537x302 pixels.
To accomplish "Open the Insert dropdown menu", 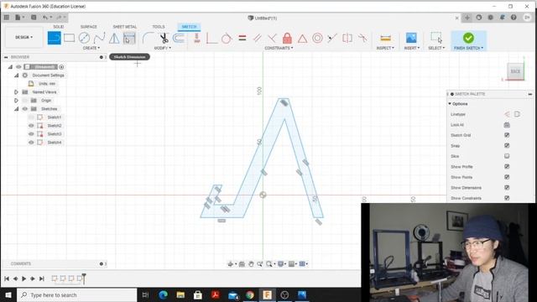I will (412, 49).
